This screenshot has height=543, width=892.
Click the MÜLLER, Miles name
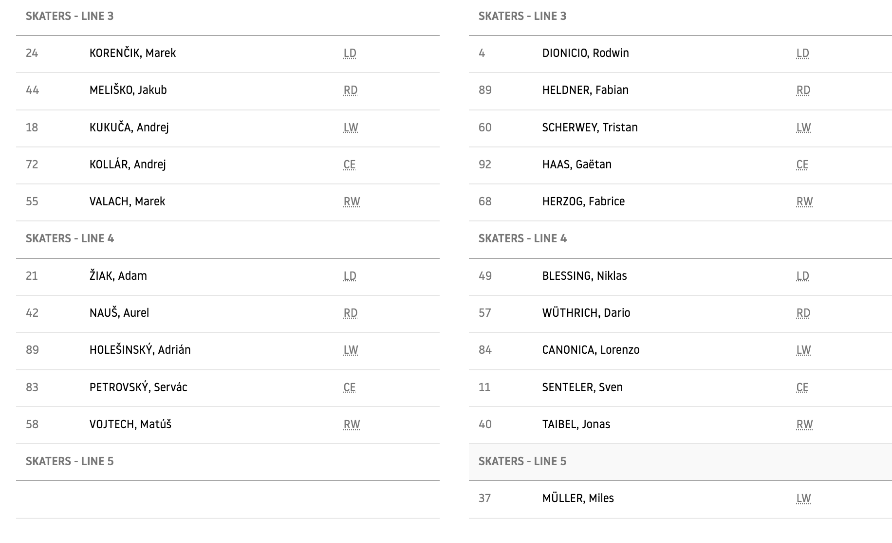click(578, 498)
